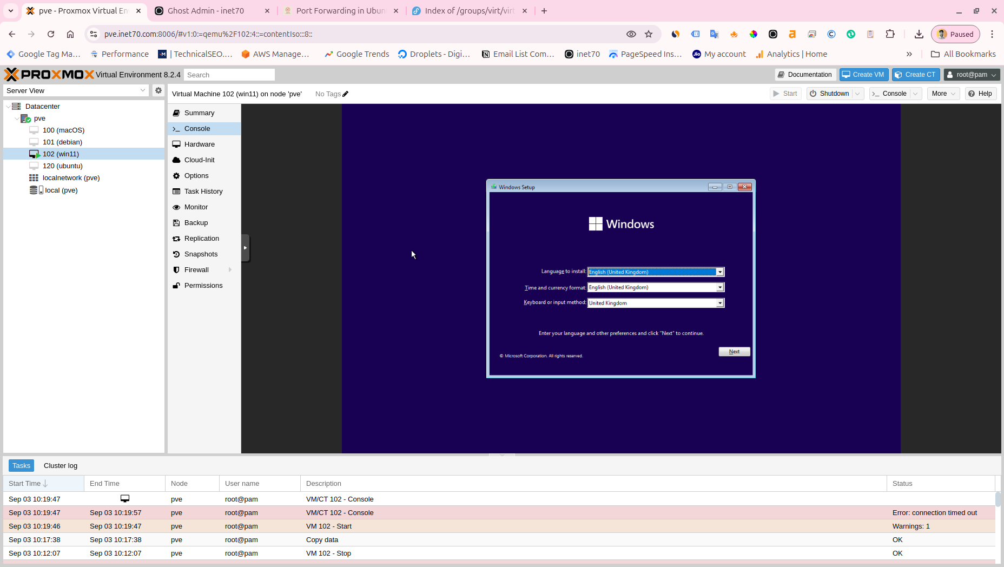Switch to Port Forwarding in Ubuntu tab
The height and width of the screenshot is (567, 1004).
coord(341,11)
